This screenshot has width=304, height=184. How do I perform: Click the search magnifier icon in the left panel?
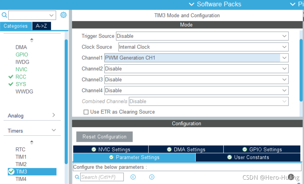(4, 15)
